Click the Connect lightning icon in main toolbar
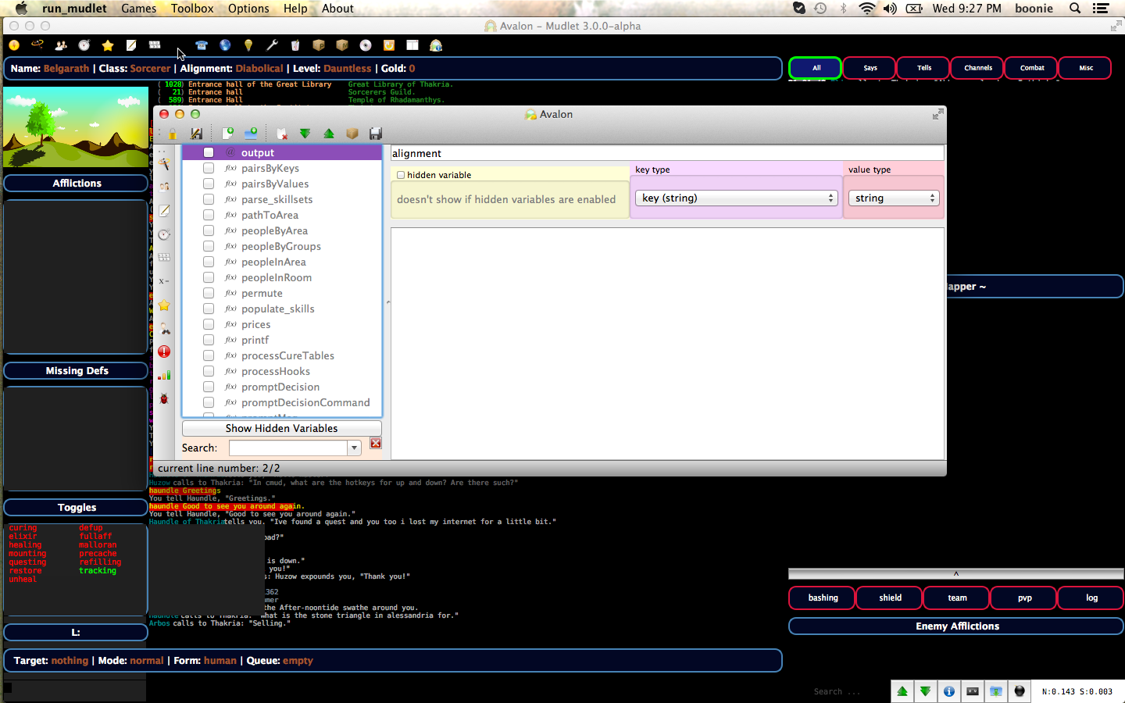The image size is (1125, 703). (x=14, y=45)
